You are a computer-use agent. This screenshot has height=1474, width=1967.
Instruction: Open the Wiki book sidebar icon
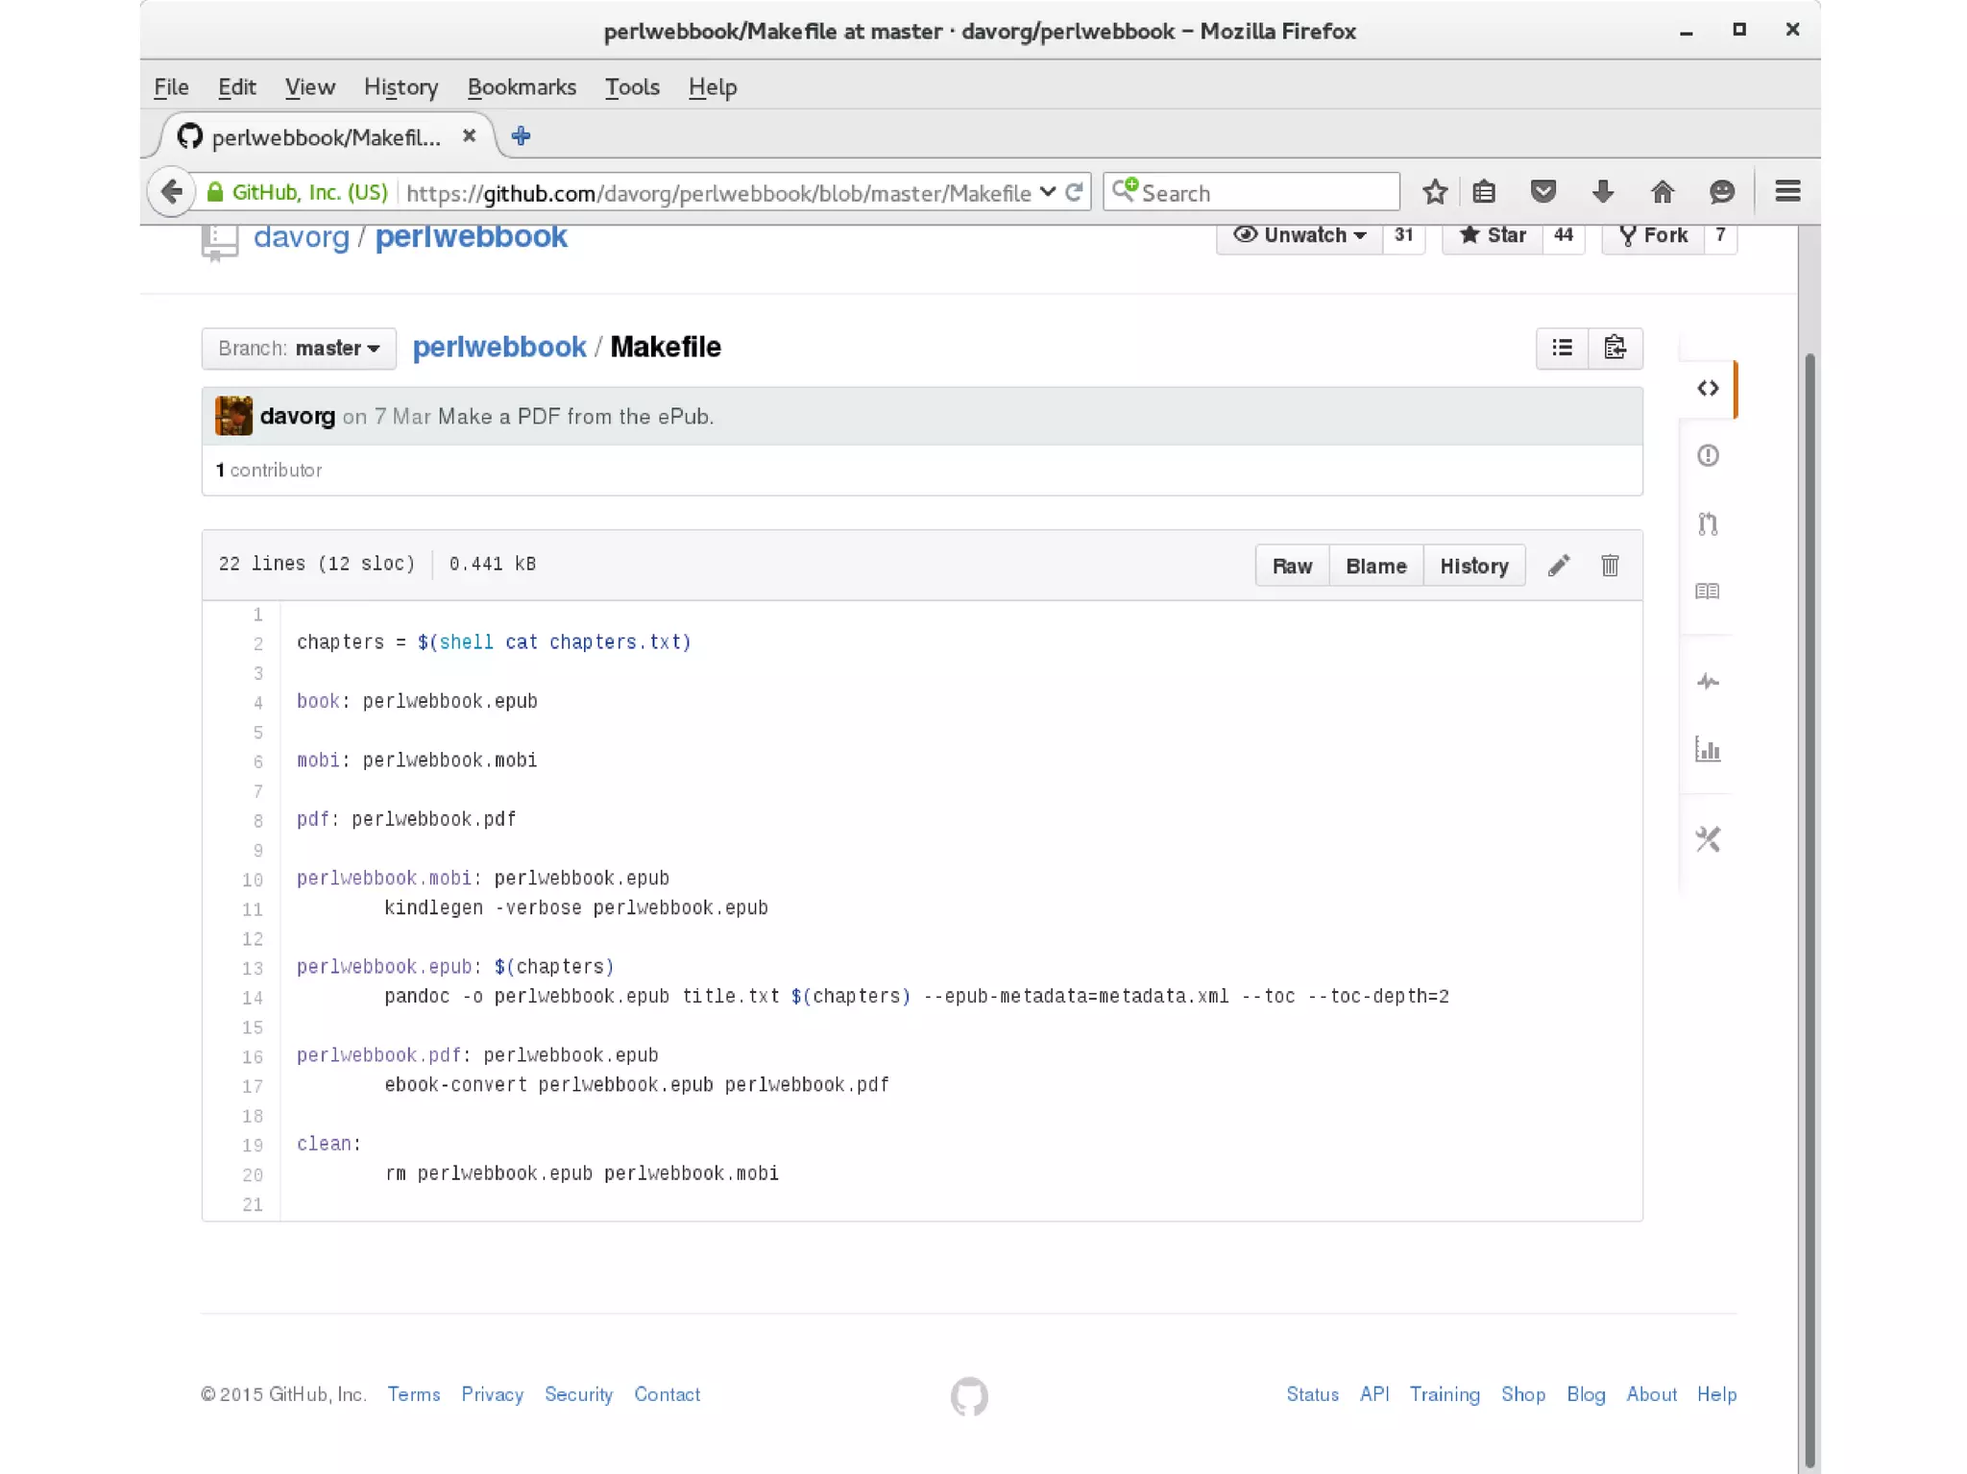pos(1707,592)
